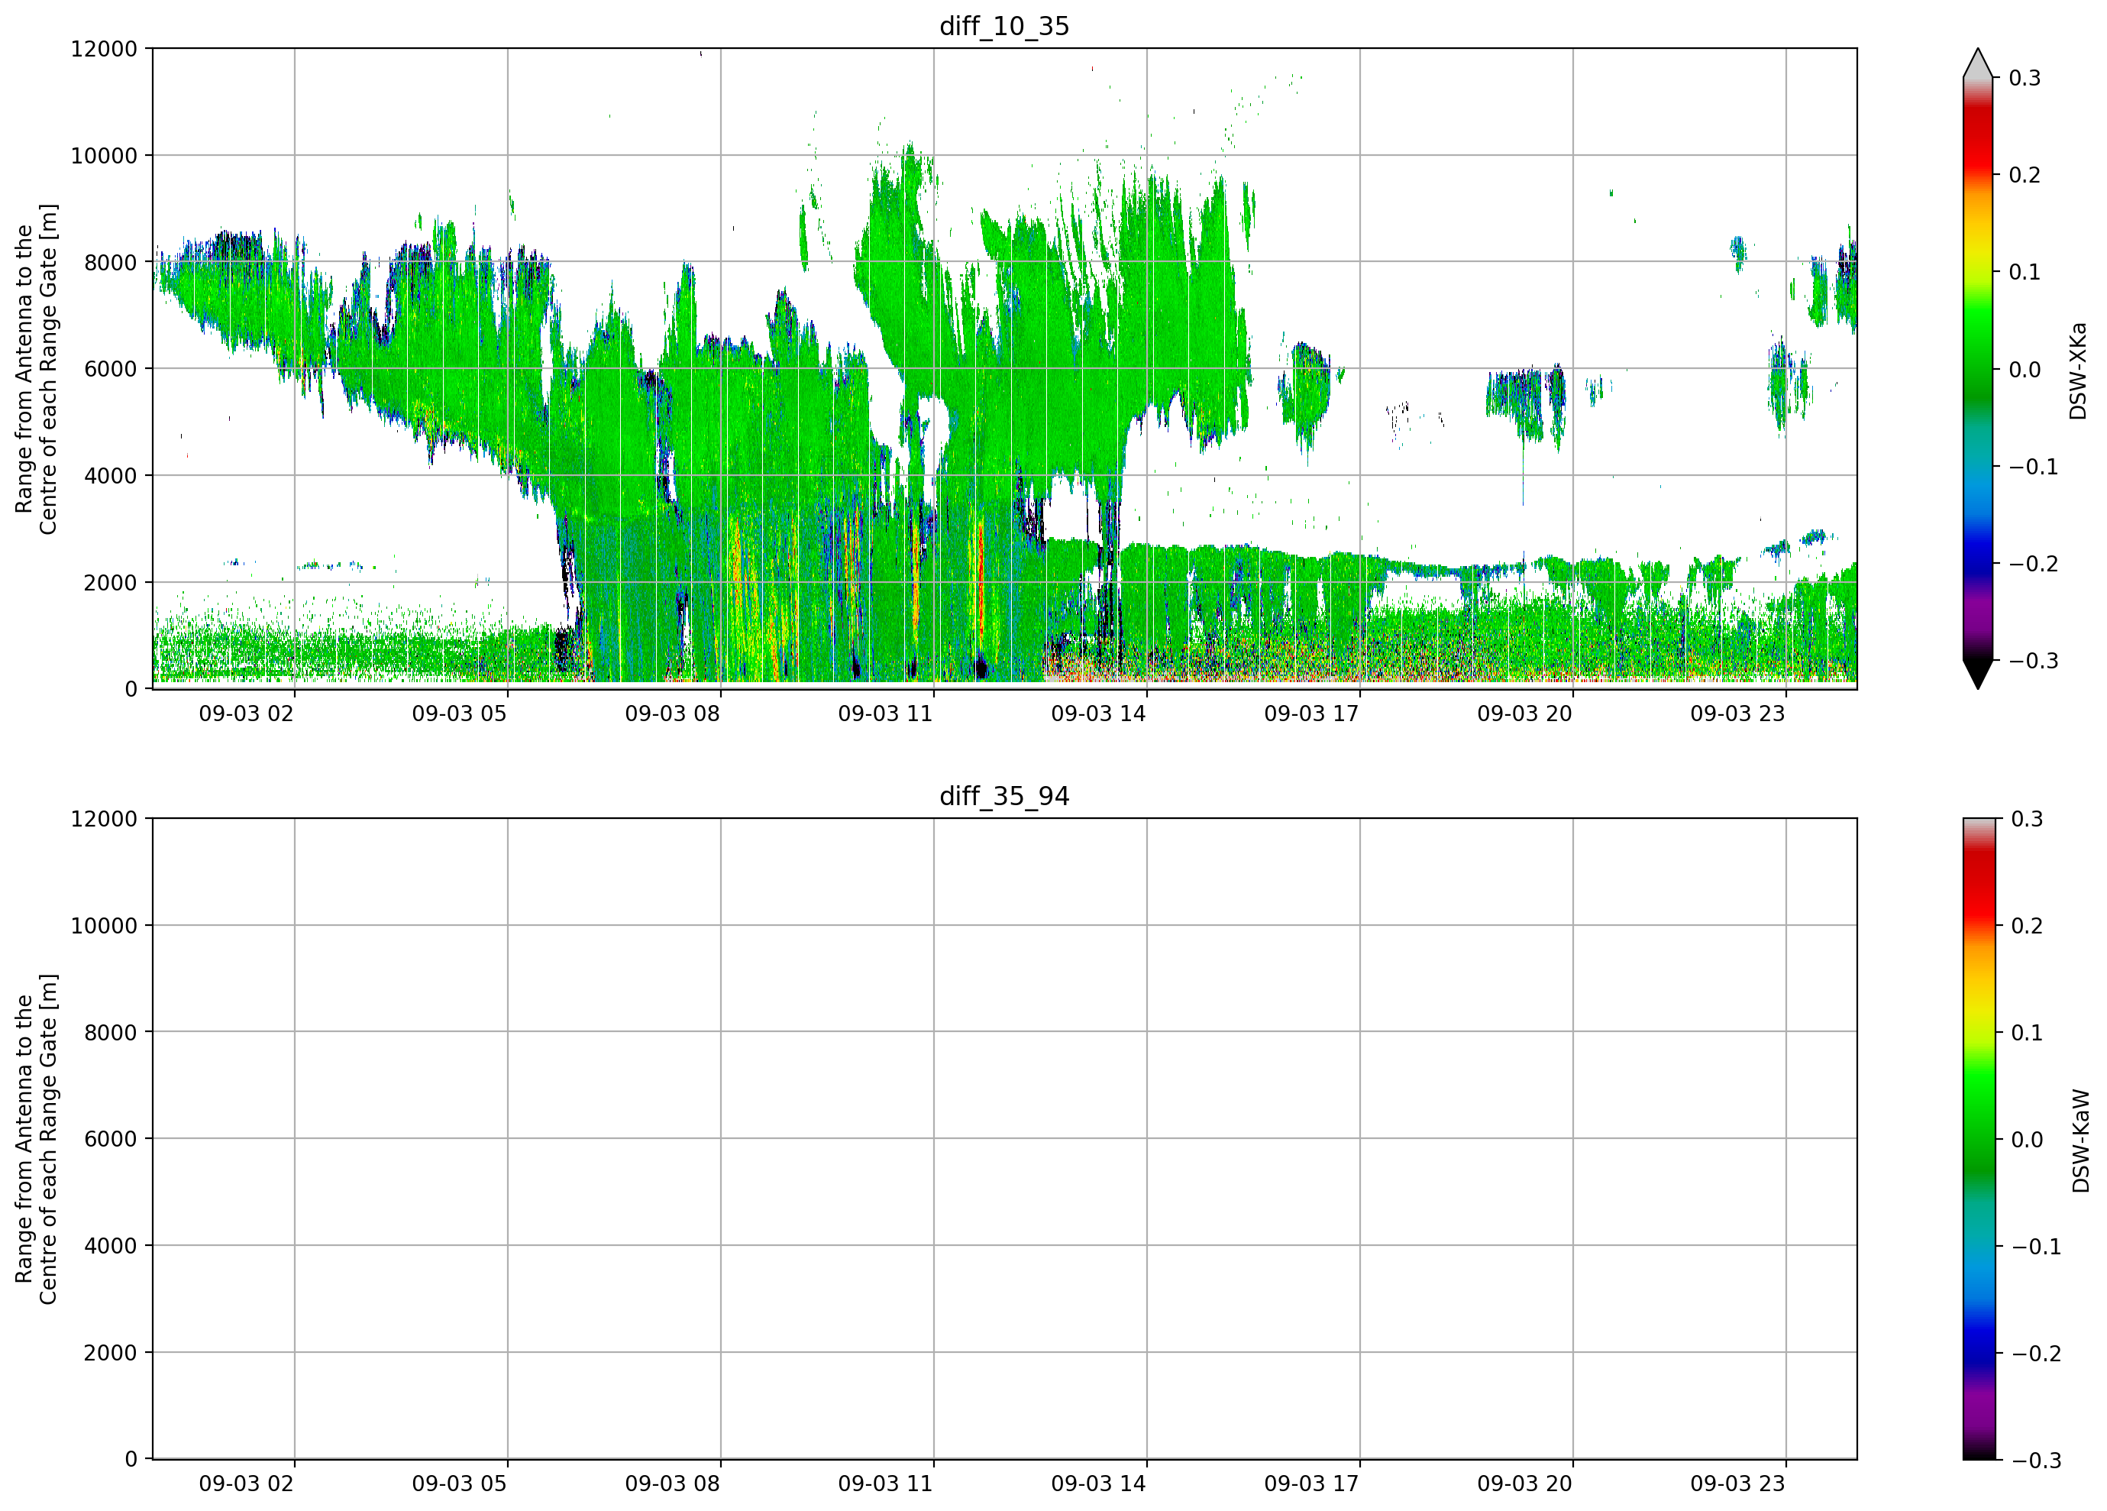Click the 09-03 20 tick on bottom plot
The image size is (2107, 1511).
click(1524, 1484)
